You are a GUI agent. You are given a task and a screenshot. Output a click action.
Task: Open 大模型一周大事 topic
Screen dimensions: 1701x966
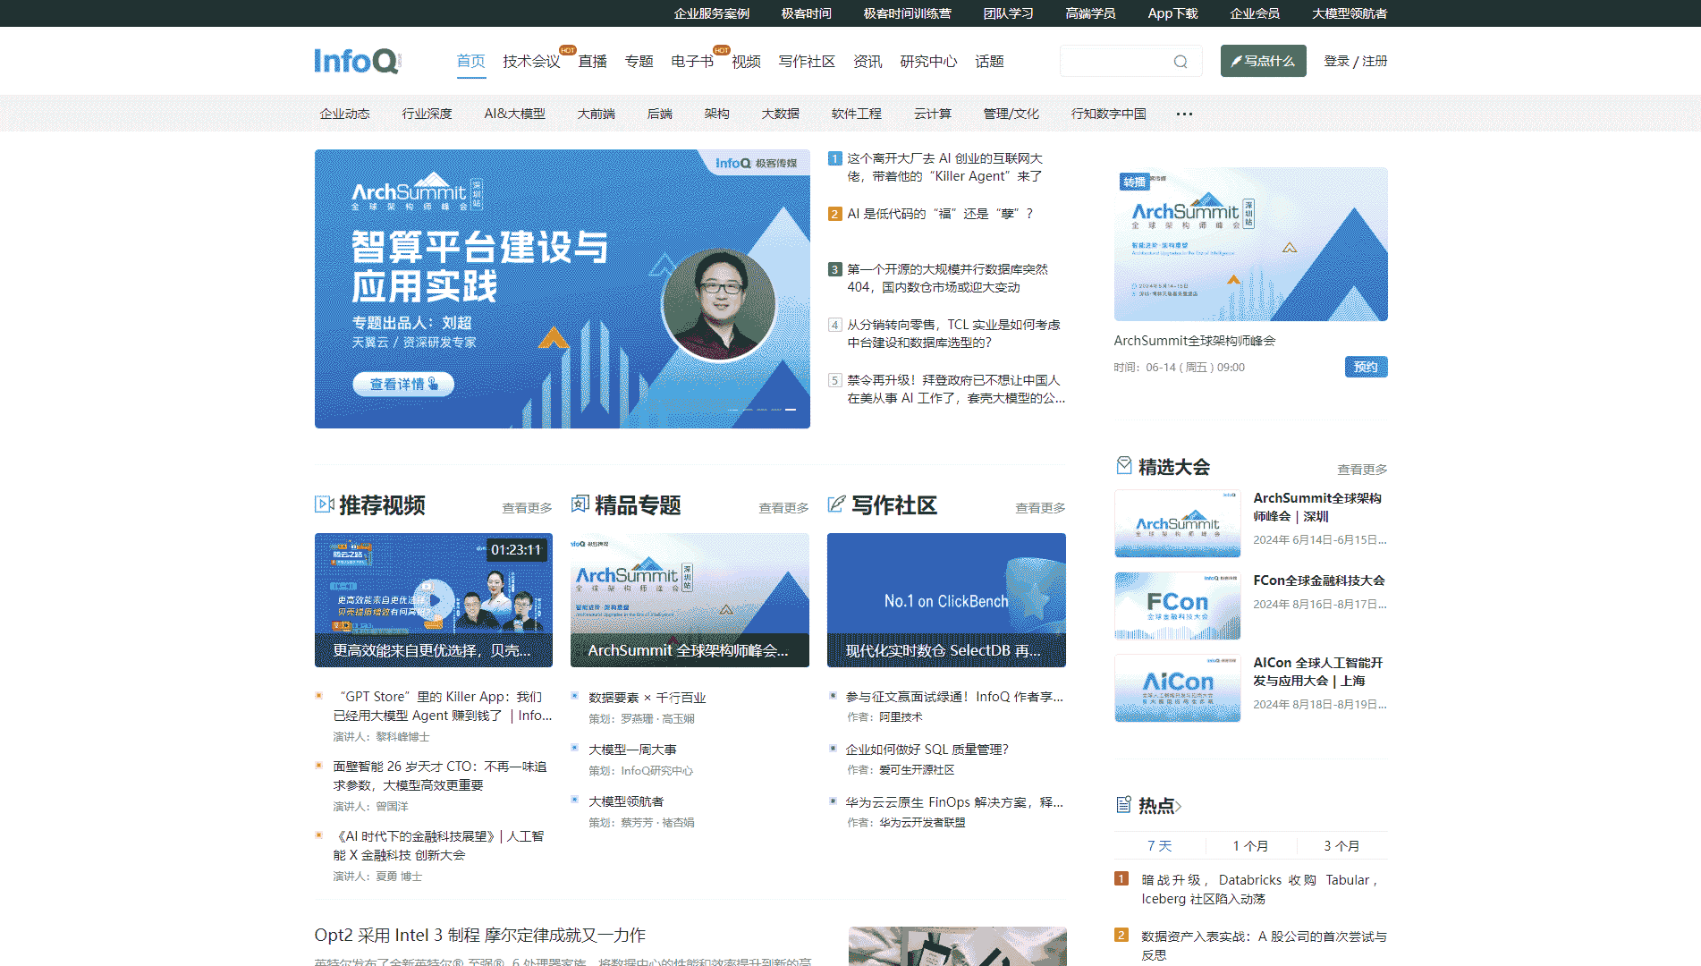tap(632, 749)
